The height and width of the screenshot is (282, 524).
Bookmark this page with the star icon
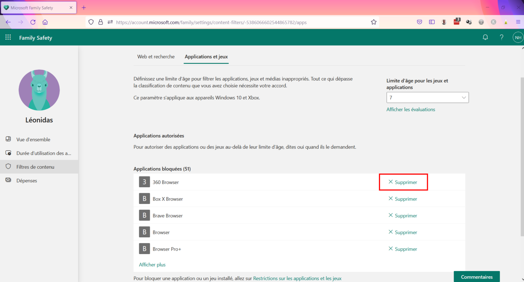tap(374, 21)
